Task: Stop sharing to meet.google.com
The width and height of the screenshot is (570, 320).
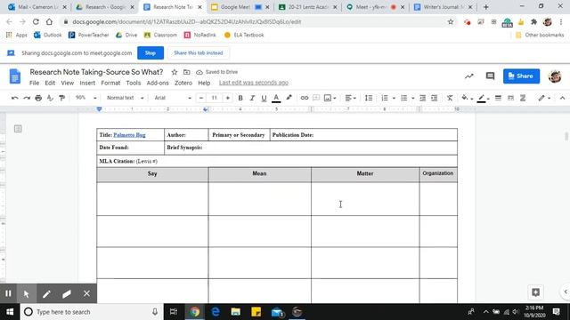Action: (151, 53)
